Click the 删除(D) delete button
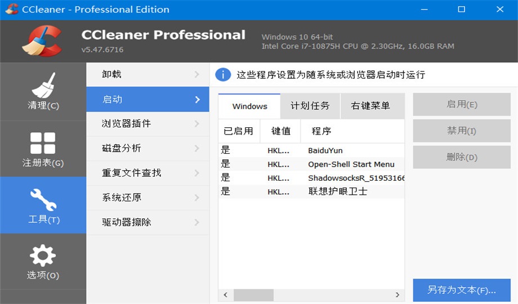 (462, 157)
